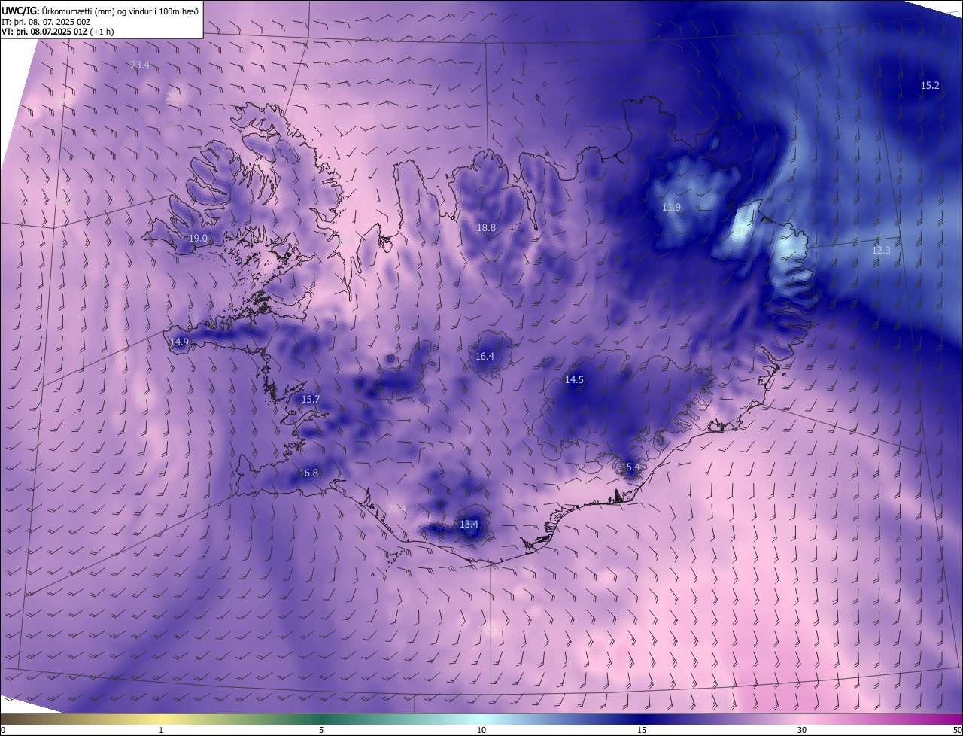
Task: Click the 11.9 value on the map
Action: (x=671, y=208)
